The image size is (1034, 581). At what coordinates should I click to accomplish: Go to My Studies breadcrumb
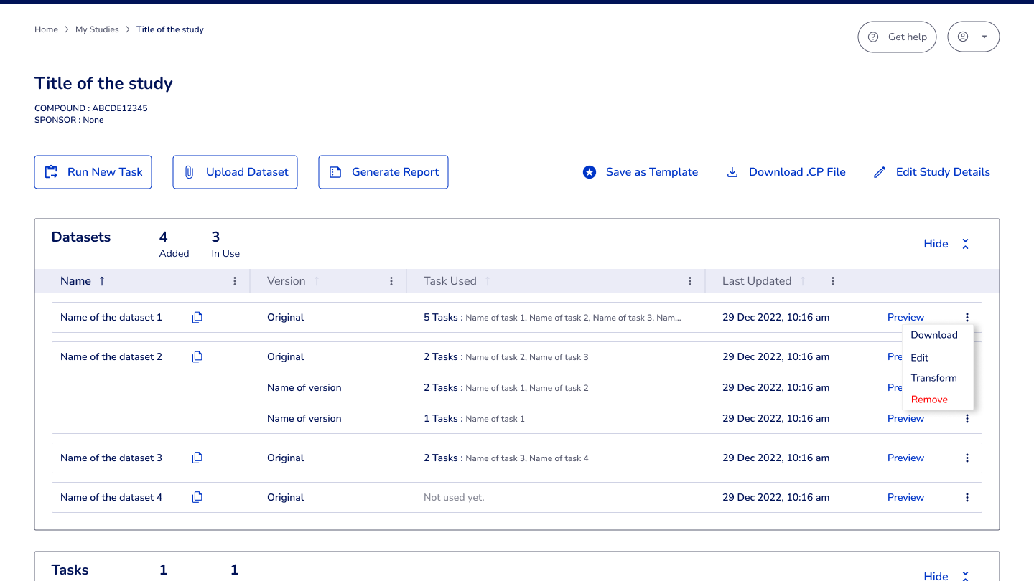[x=97, y=29]
